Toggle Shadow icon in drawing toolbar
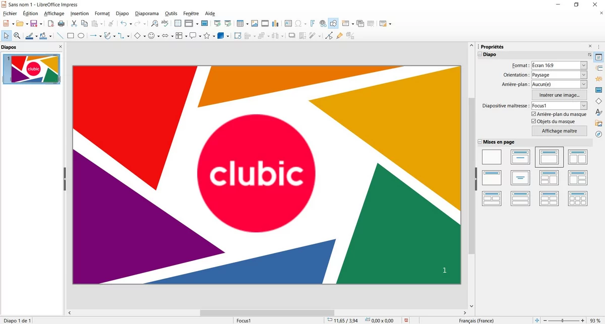The height and width of the screenshot is (324, 605). 291,36
